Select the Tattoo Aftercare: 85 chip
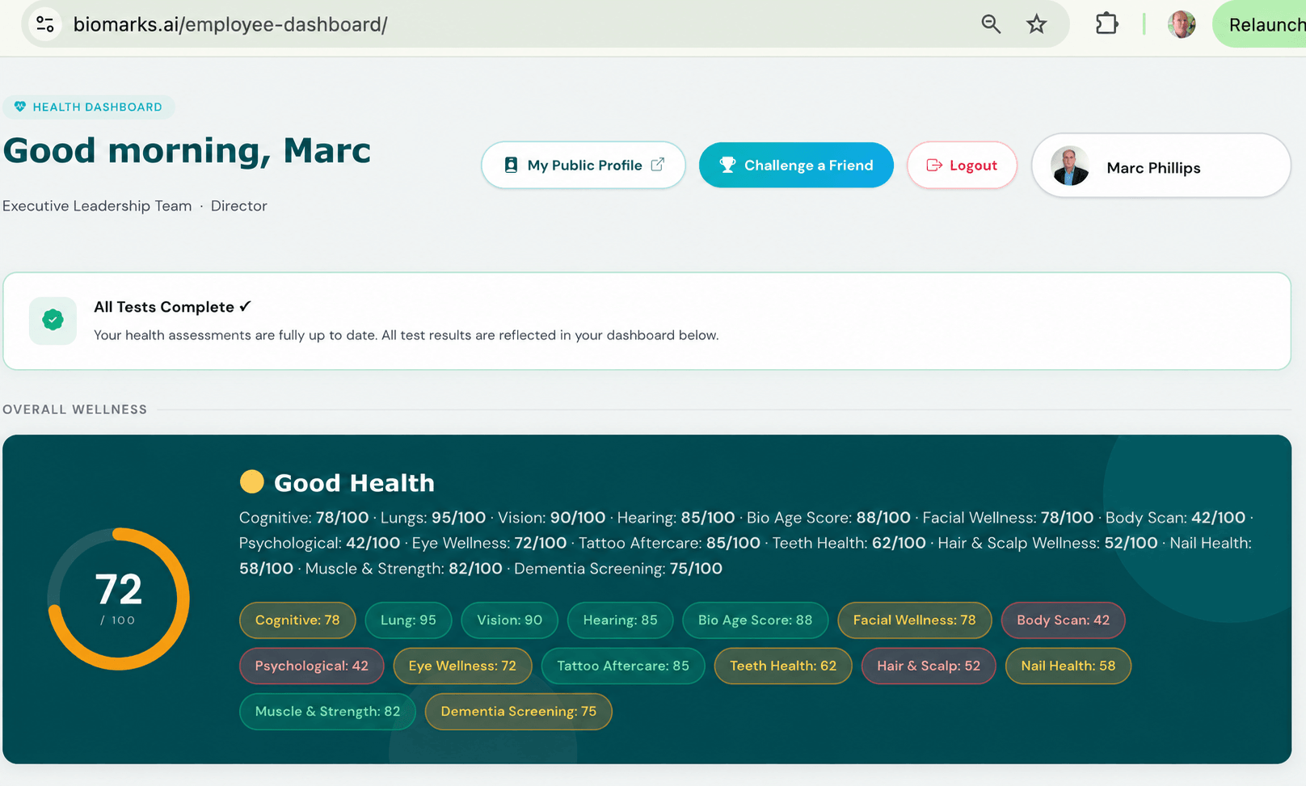 pyautogui.click(x=623, y=666)
